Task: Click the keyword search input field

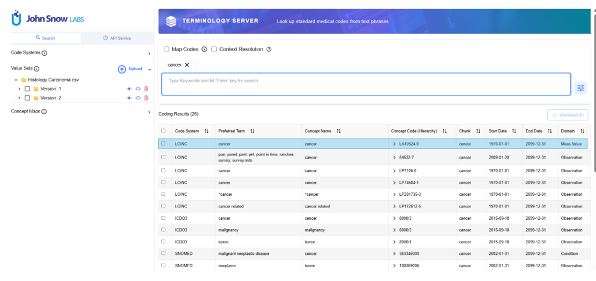Action: tap(366, 84)
